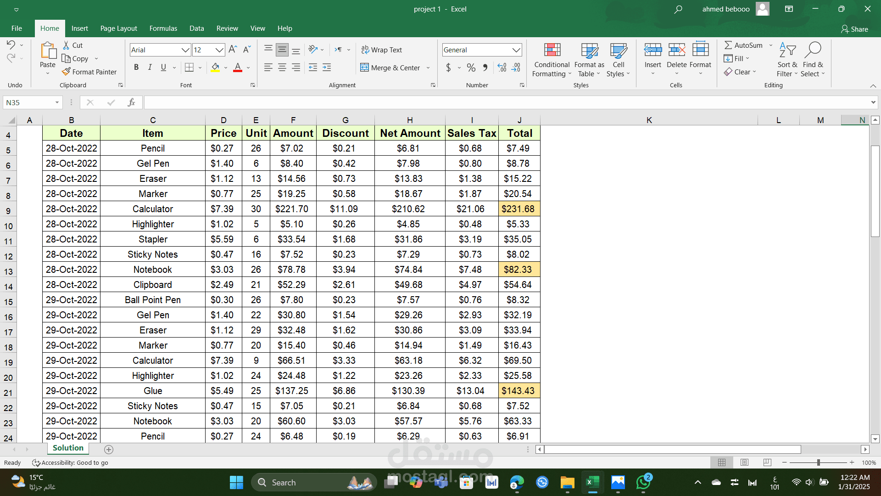Enable Middle Align vertical alignment
881x496 pixels.
pyautogui.click(x=282, y=50)
